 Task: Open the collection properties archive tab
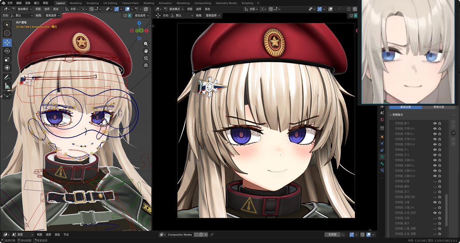point(382,128)
